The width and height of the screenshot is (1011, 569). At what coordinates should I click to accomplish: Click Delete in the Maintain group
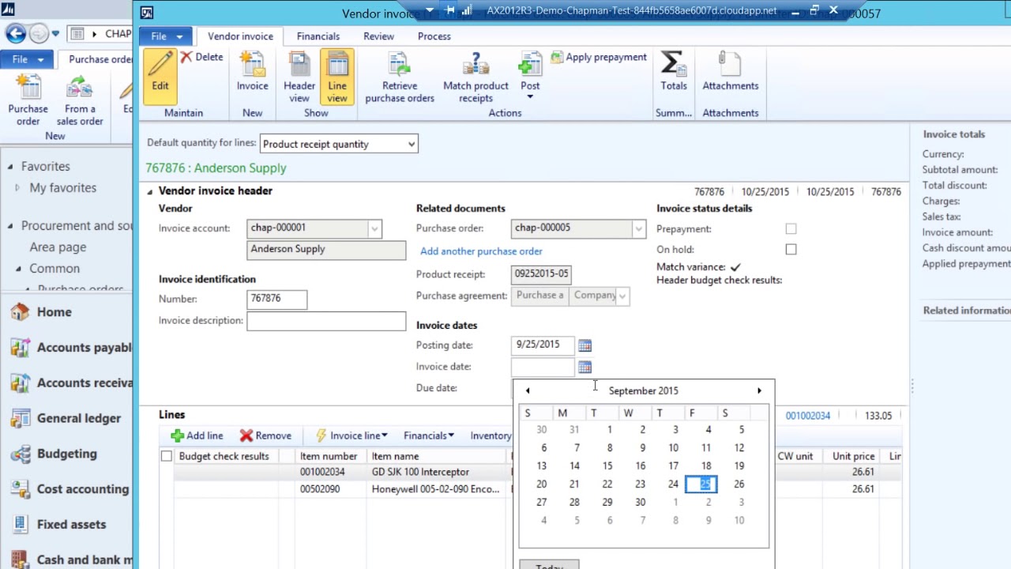202,57
